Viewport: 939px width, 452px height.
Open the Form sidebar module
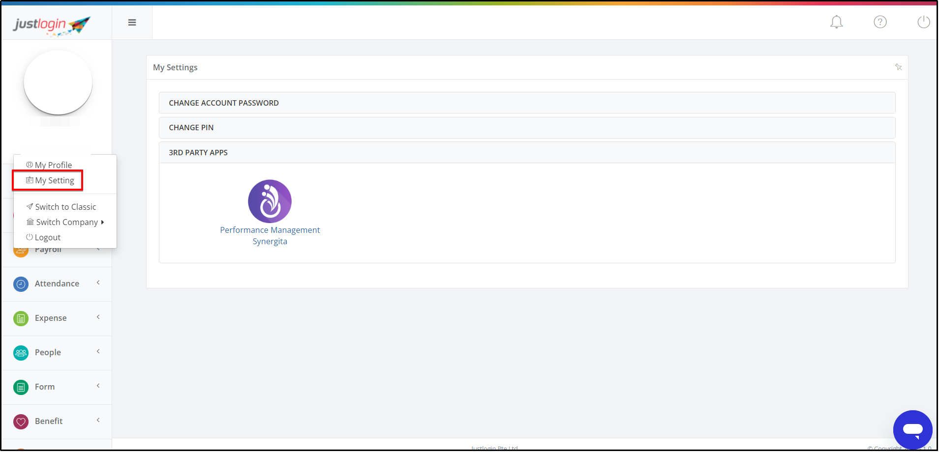(x=57, y=387)
